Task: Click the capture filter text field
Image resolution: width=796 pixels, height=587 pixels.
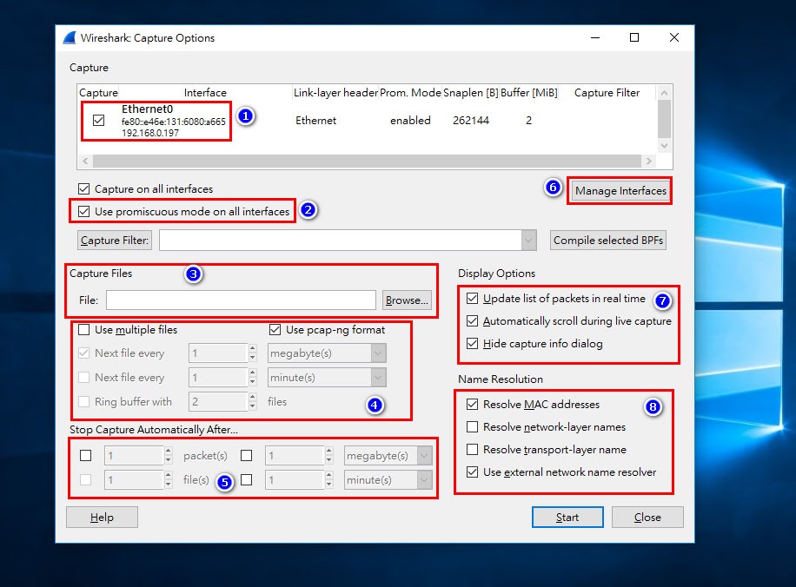Action: click(340, 240)
